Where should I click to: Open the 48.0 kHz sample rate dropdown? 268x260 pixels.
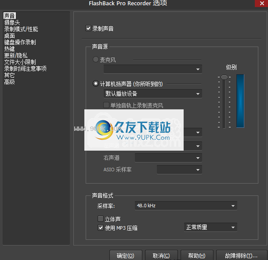click(x=186, y=206)
